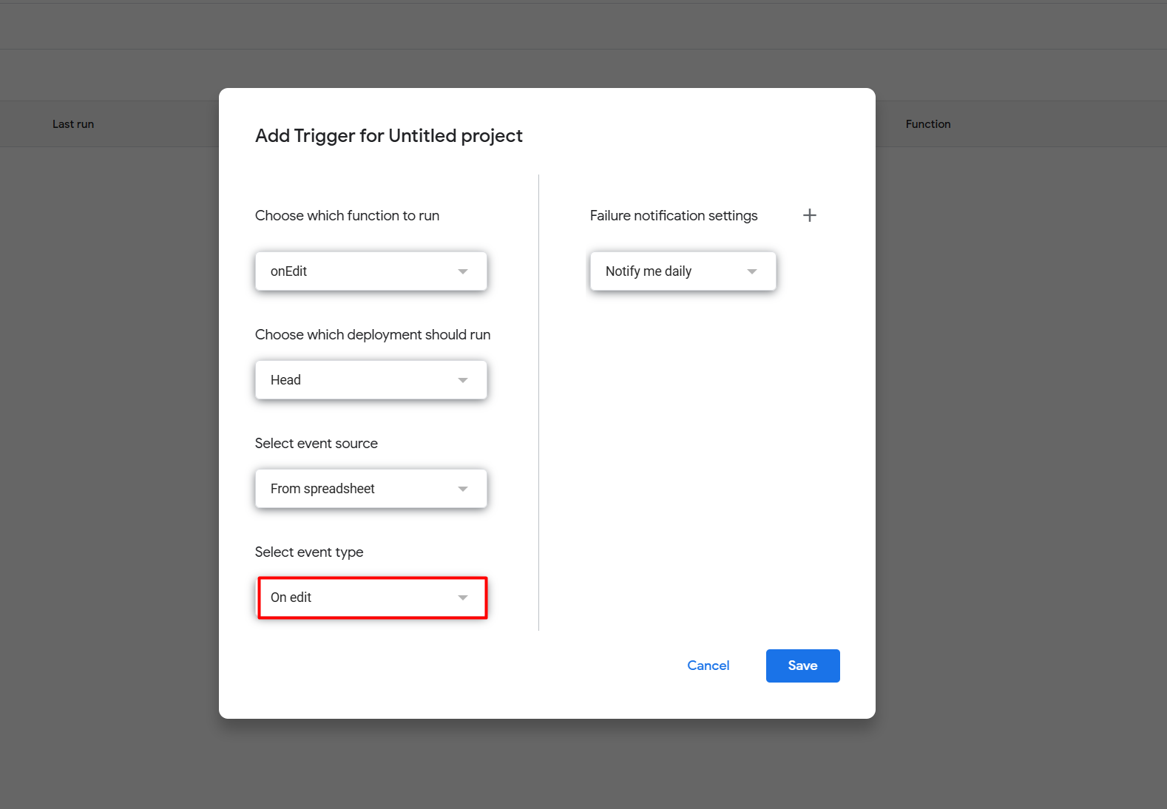Click the Select event type label
This screenshot has height=809, width=1167.
pyautogui.click(x=309, y=552)
